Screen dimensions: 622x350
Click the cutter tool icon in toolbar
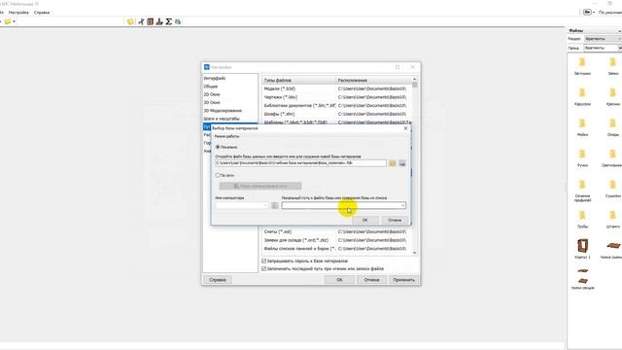click(141, 21)
